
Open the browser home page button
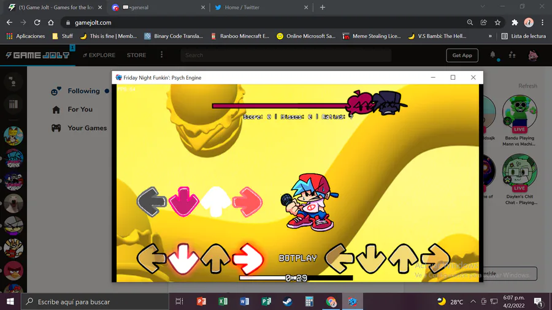coord(51,23)
